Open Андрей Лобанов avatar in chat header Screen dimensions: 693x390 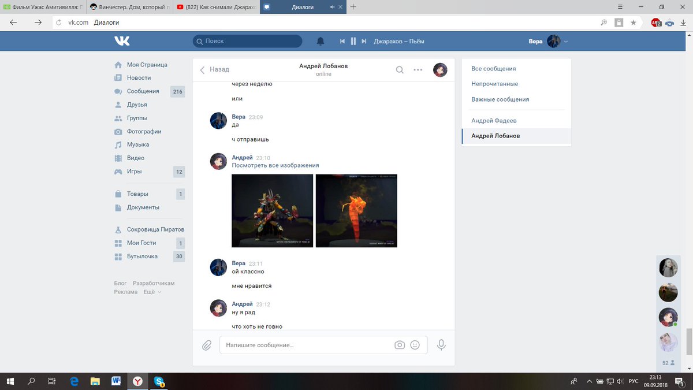[x=440, y=70]
